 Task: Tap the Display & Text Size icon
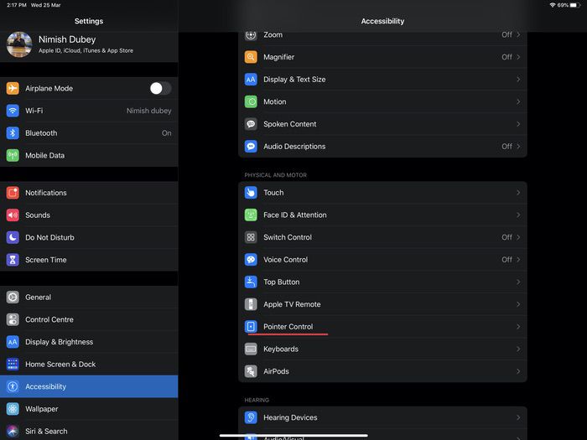[251, 80]
